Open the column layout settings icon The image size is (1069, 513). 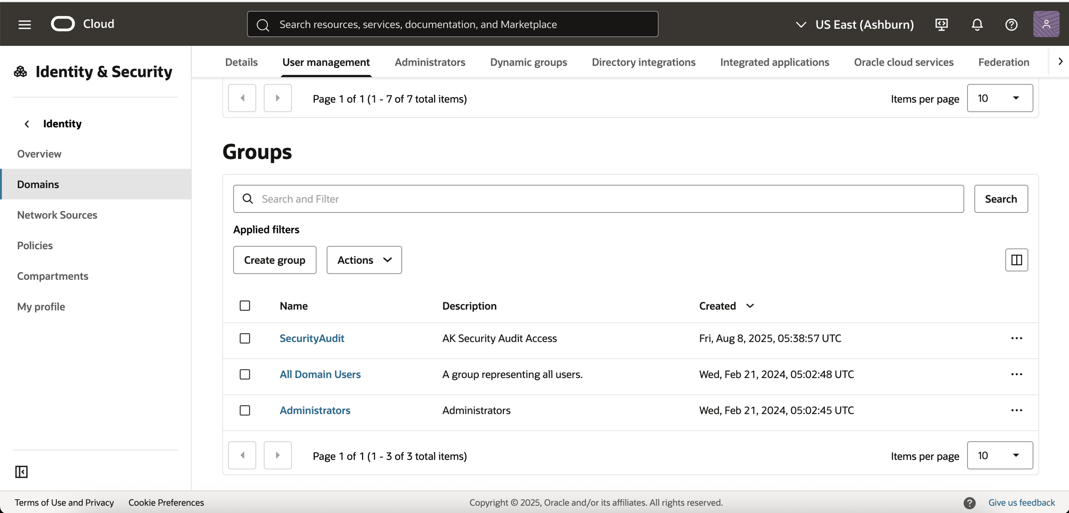[1016, 260]
